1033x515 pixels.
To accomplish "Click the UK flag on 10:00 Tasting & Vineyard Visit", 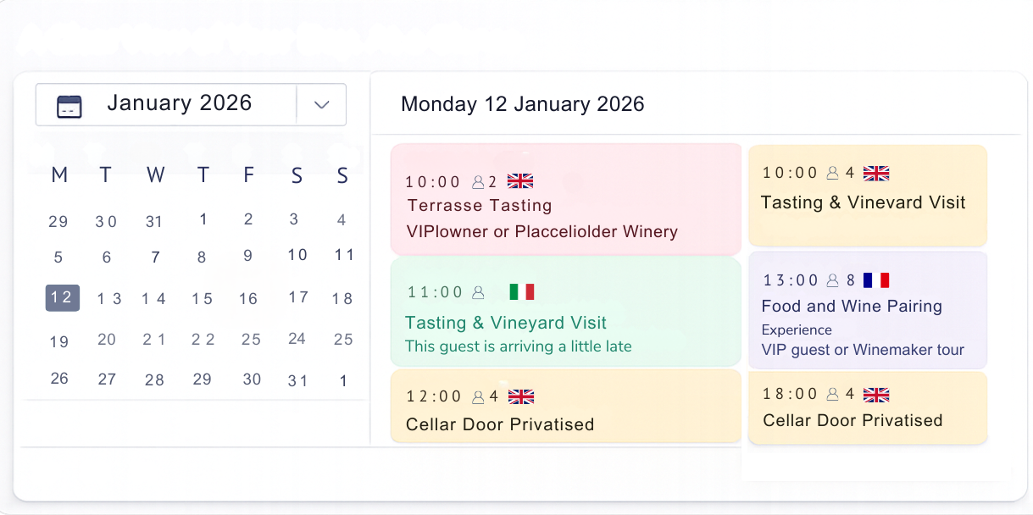I will [876, 174].
